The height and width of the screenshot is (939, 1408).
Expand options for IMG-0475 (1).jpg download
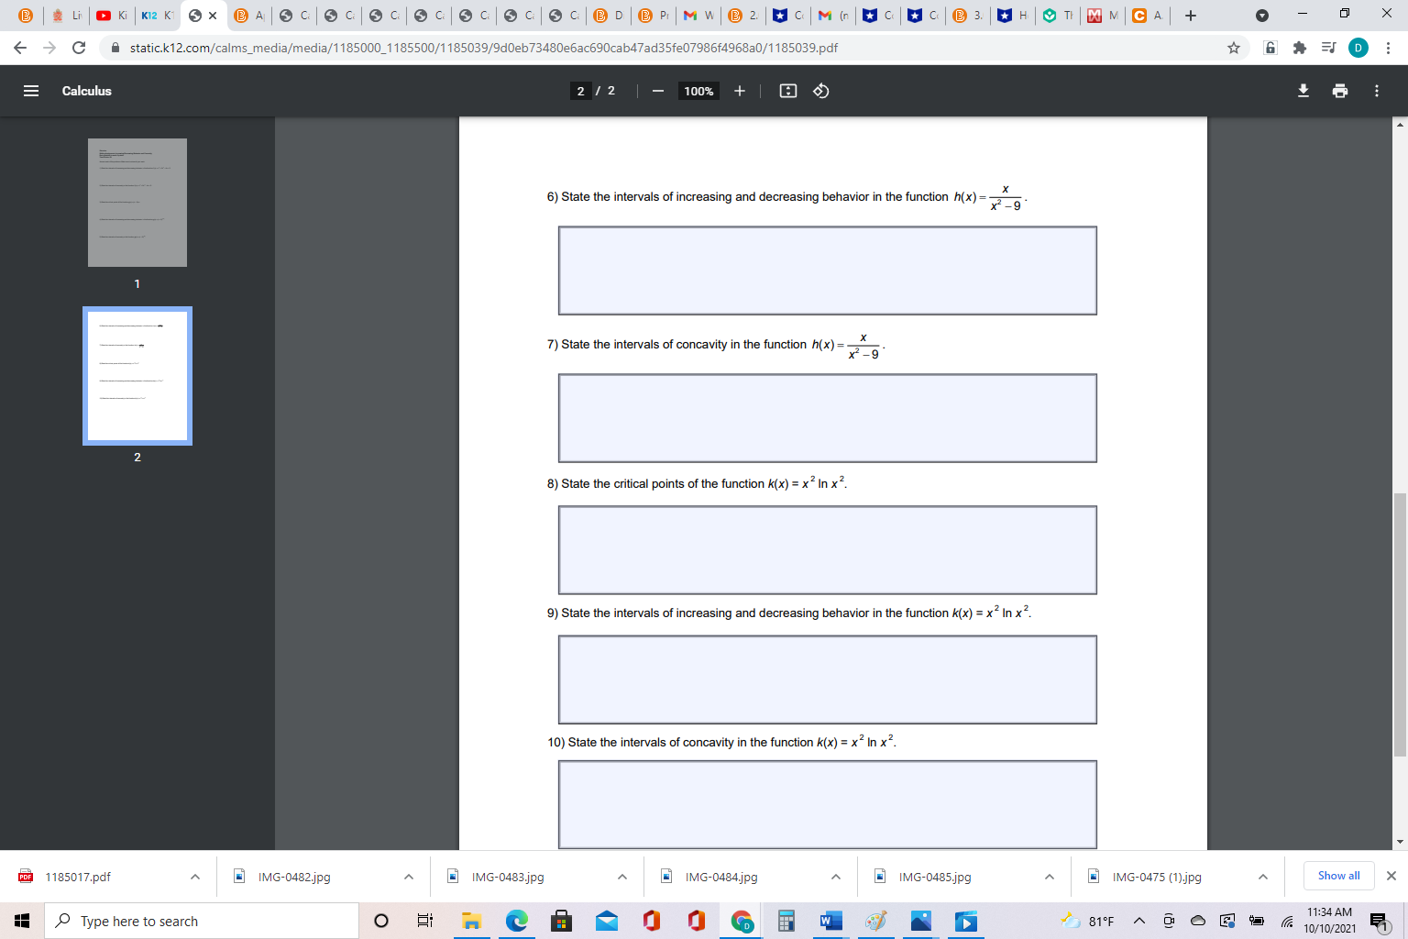tap(1263, 877)
